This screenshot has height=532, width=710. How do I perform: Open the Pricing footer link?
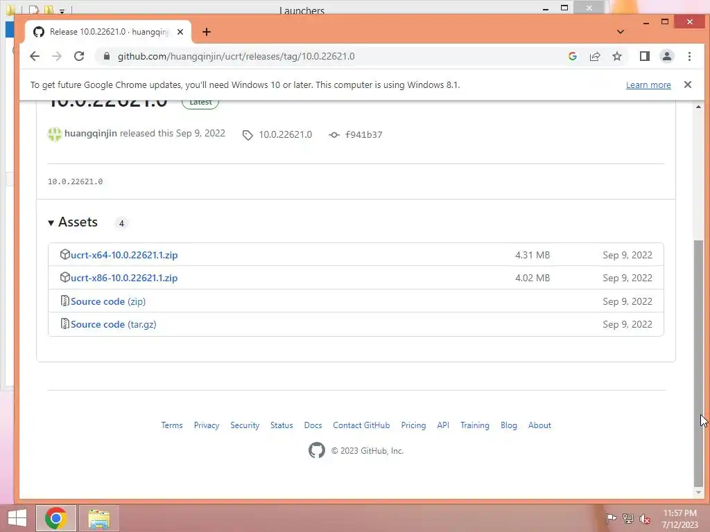413,425
